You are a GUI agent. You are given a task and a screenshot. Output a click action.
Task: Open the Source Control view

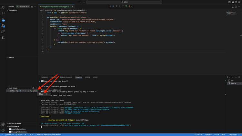click(x=3, y=19)
